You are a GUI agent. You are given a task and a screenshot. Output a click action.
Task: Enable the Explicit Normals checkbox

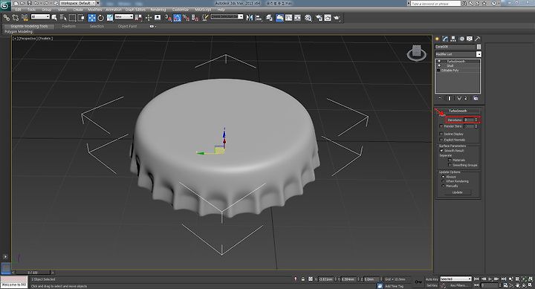pyautogui.click(x=441, y=140)
